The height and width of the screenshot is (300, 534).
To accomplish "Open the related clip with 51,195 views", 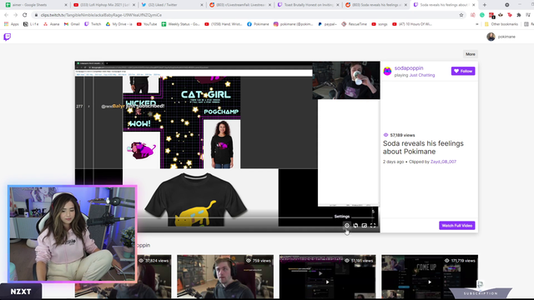I will 327,276.
